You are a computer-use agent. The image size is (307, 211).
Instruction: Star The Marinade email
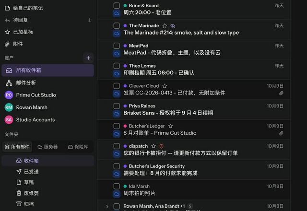tap(165, 25)
